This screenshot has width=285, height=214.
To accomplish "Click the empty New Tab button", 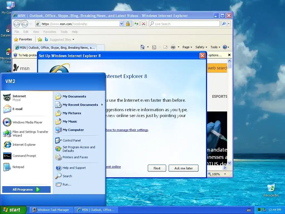I will [x=101, y=48].
